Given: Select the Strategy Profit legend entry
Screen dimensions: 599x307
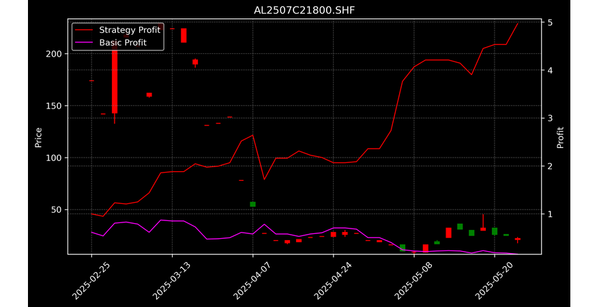Looking at the screenshot, I should pos(117,30).
